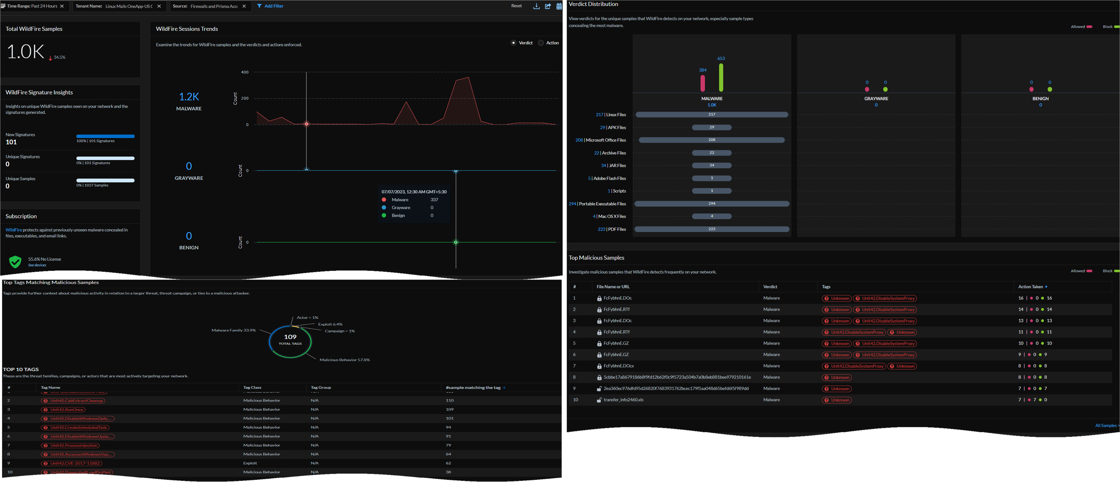This screenshot has height=482, width=1120.
Task: Click the Reset button
Action: (516, 6)
